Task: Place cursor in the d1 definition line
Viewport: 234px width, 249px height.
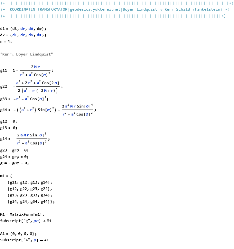Action: coord(23,29)
